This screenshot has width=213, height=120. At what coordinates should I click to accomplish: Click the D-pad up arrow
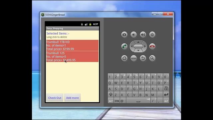pyautogui.click(x=138, y=42)
